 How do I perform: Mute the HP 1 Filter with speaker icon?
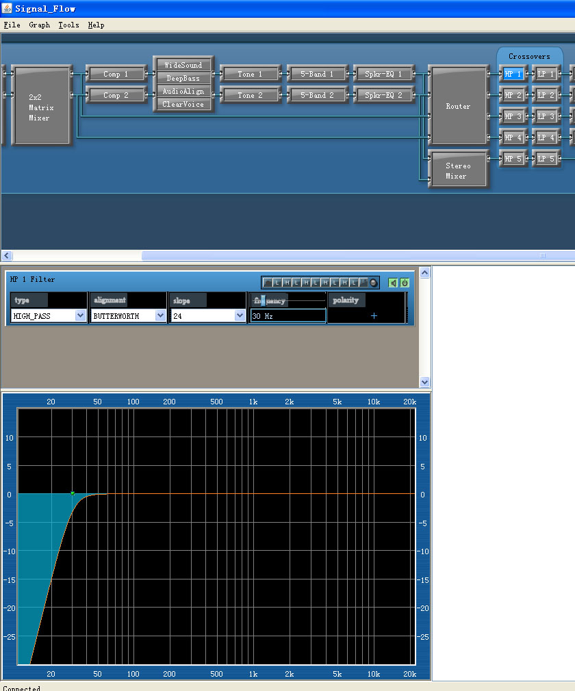[392, 283]
